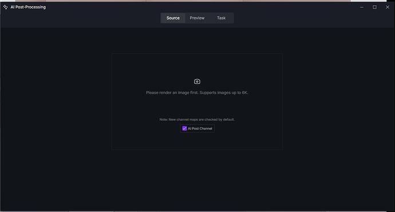
Task: Minimize the AI Post-Processing window
Action: [362, 7]
